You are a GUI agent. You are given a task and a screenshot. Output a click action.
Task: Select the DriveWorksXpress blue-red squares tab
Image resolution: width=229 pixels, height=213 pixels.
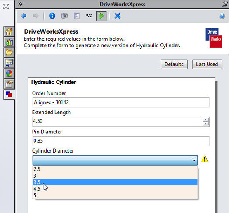[9, 94]
